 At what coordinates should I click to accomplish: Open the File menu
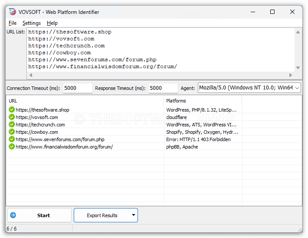pyautogui.click(x=13, y=23)
